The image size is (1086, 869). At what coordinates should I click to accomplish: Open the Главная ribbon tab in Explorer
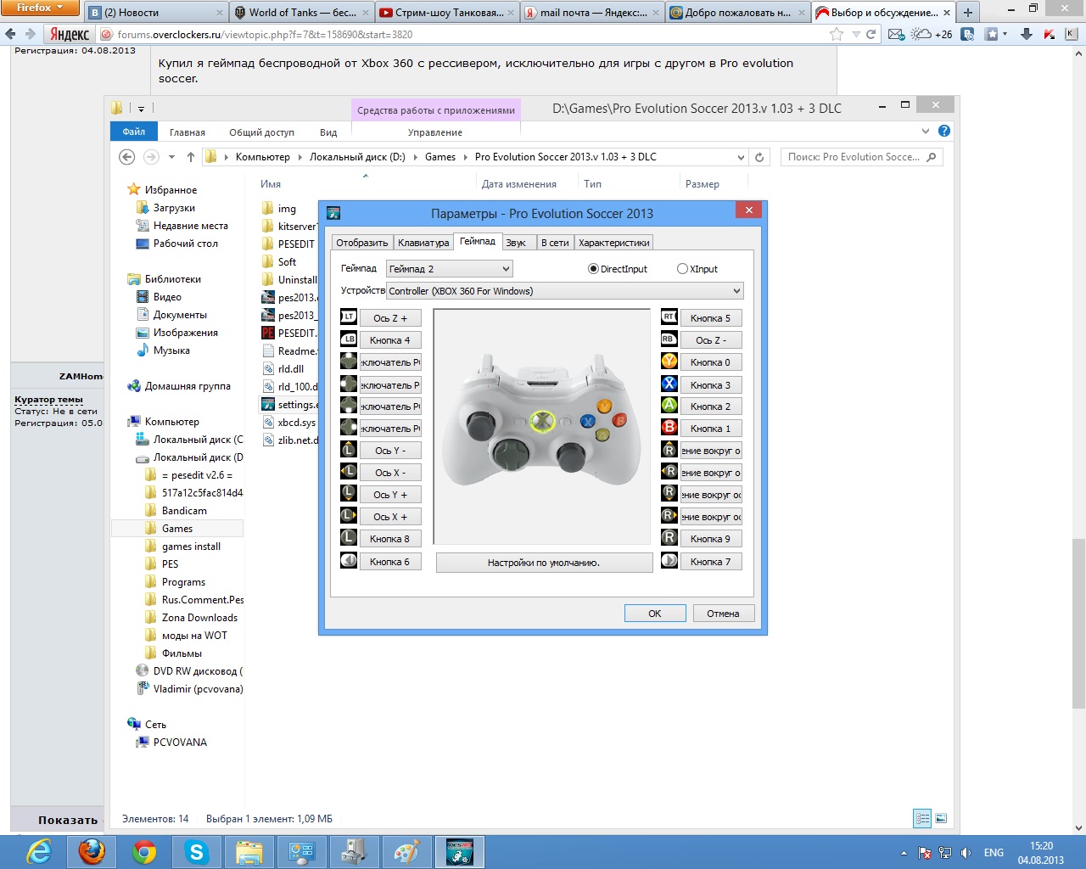point(188,132)
